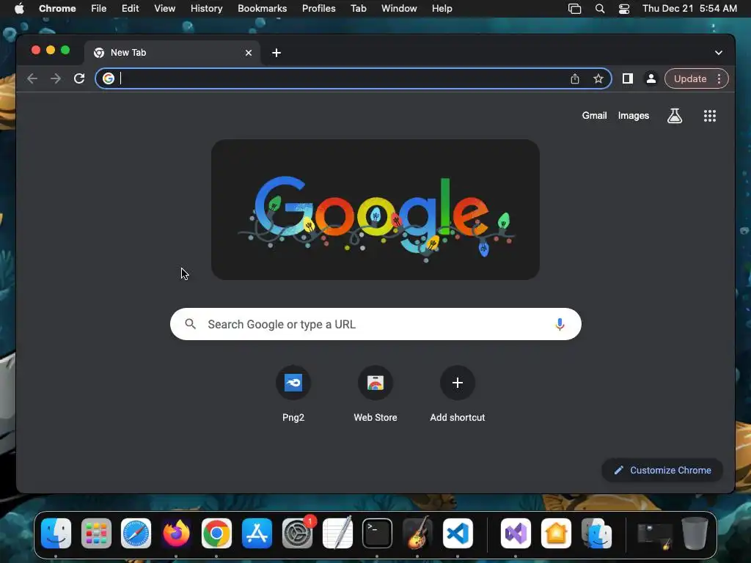Open the Bookmarks menu
Image resolution: width=751 pixels, height=563 pixels.
point(262,9)
